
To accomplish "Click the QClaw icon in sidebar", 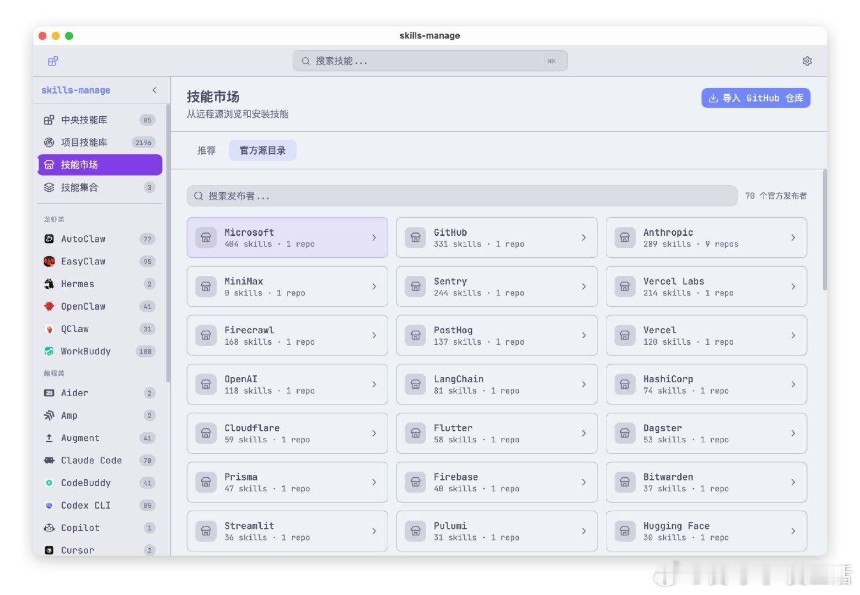I will tap(49, 329).
